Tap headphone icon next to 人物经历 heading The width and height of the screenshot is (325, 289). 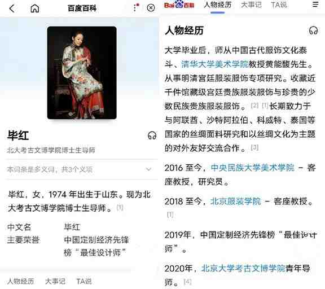pyautogui.click(x=313, y=30)
